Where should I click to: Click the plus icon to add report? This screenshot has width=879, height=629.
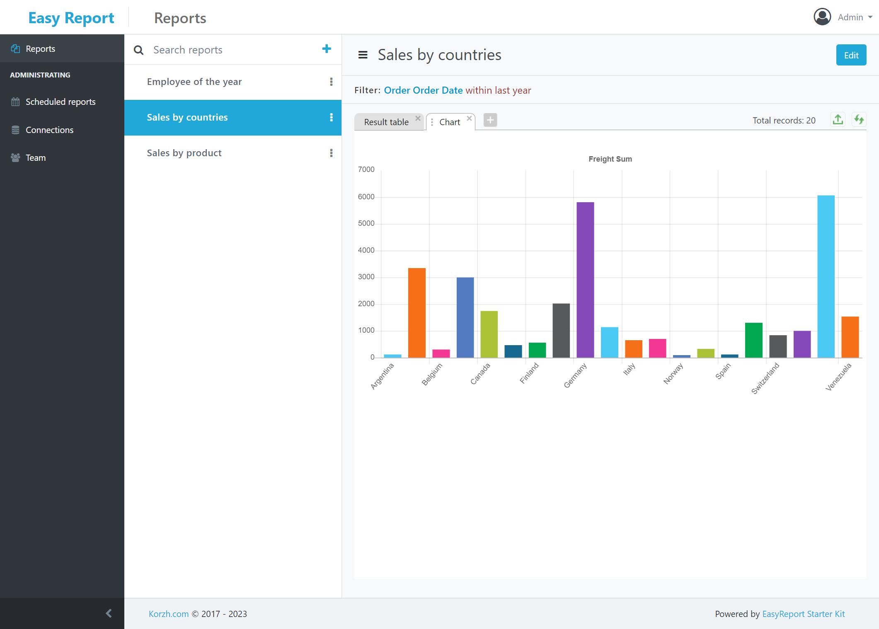327,49
